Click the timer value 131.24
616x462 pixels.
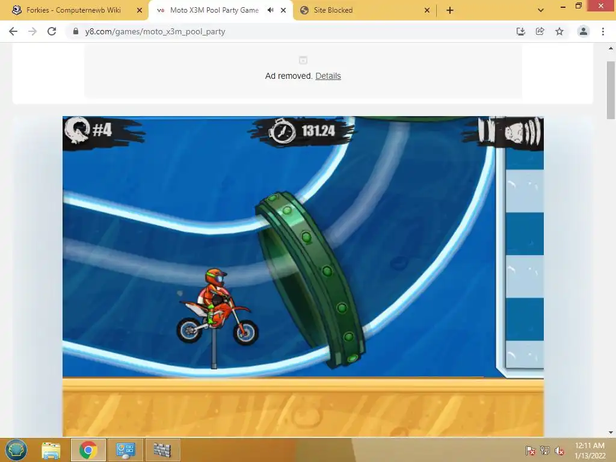318,131
